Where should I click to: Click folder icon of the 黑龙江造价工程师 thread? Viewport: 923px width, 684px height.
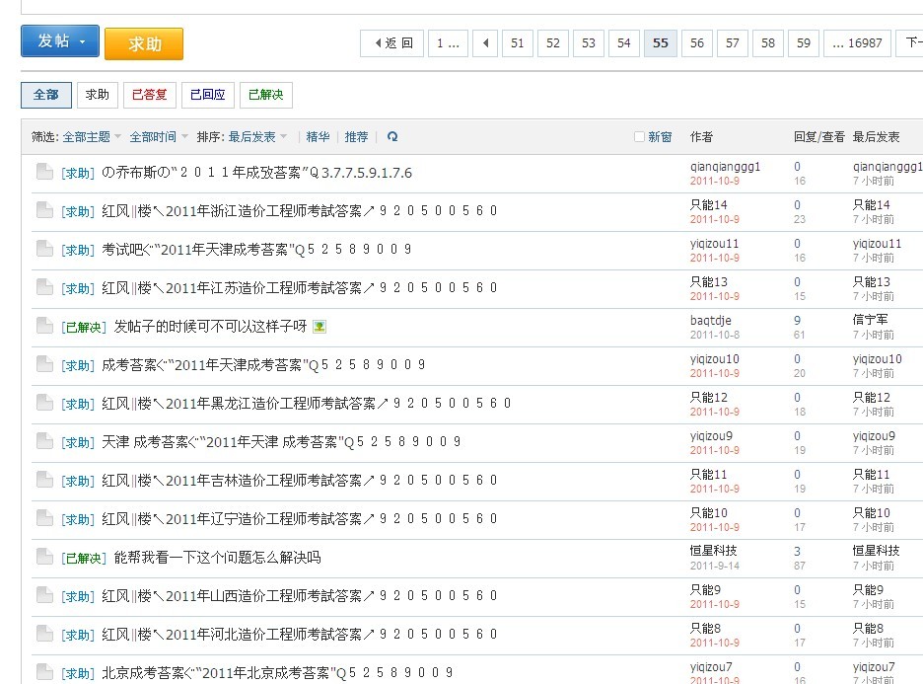point(44,403)
